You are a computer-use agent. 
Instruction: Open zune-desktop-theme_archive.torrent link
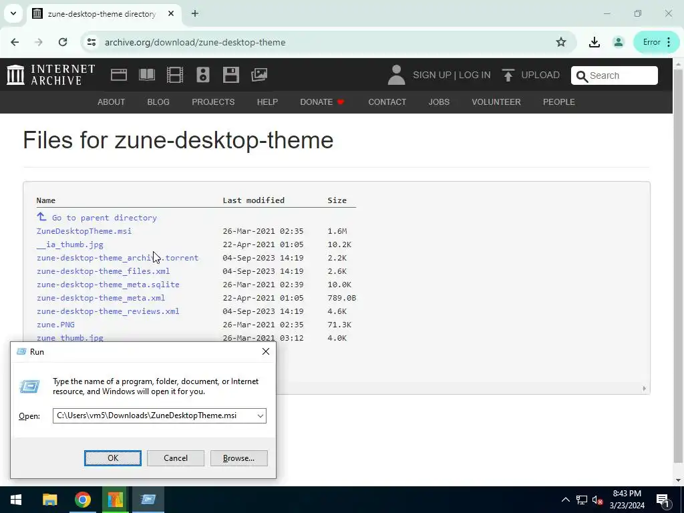[x=118, y=258]
